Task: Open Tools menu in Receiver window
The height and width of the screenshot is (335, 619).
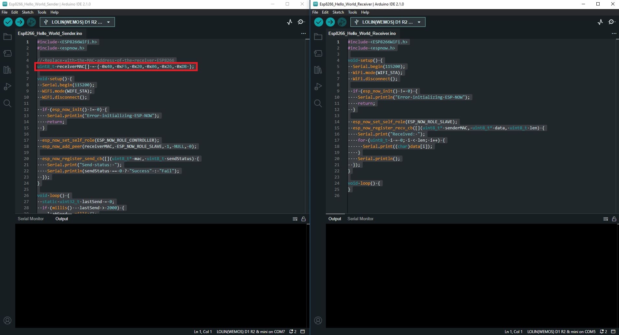Action: tap(352, 12)
